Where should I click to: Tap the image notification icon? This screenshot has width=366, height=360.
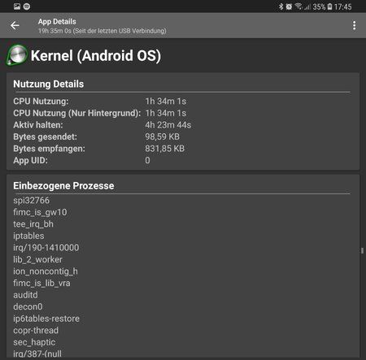click(x=17, y=7)
